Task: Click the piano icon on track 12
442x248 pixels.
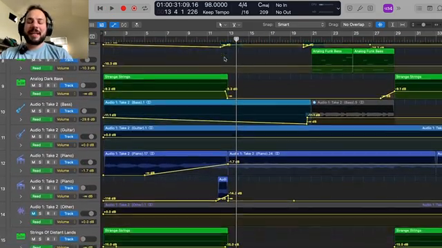Action: tap(21, 159)
